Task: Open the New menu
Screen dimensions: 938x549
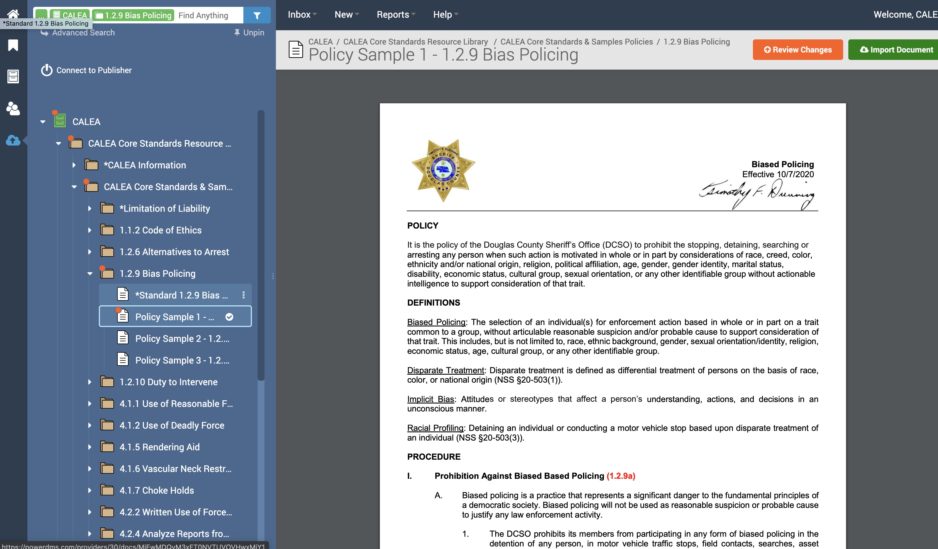Action: coord(346,15)
